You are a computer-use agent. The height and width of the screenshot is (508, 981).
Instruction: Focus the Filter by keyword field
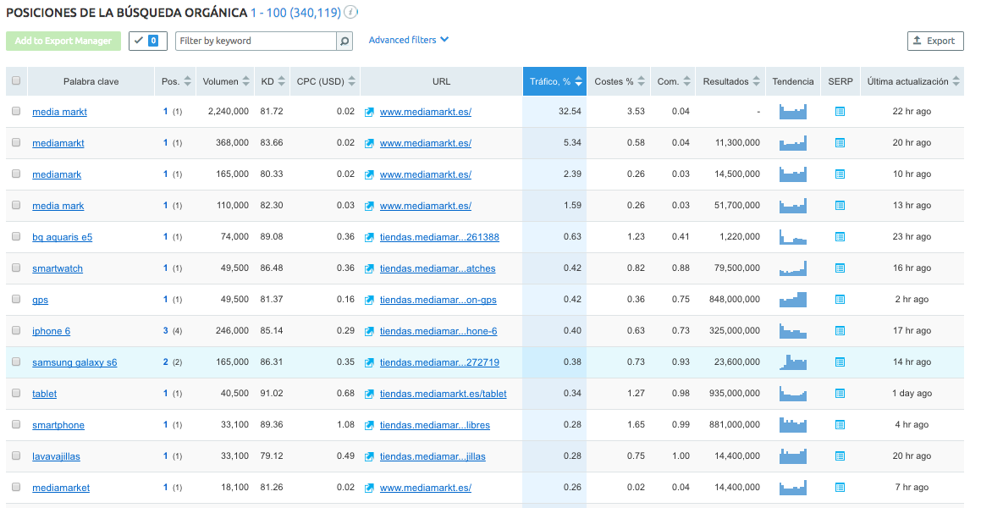point(256,41)
